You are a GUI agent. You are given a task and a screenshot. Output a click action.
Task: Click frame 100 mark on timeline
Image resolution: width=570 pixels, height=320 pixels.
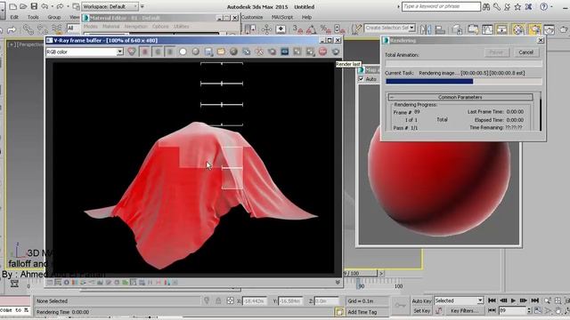coord(398,286)
